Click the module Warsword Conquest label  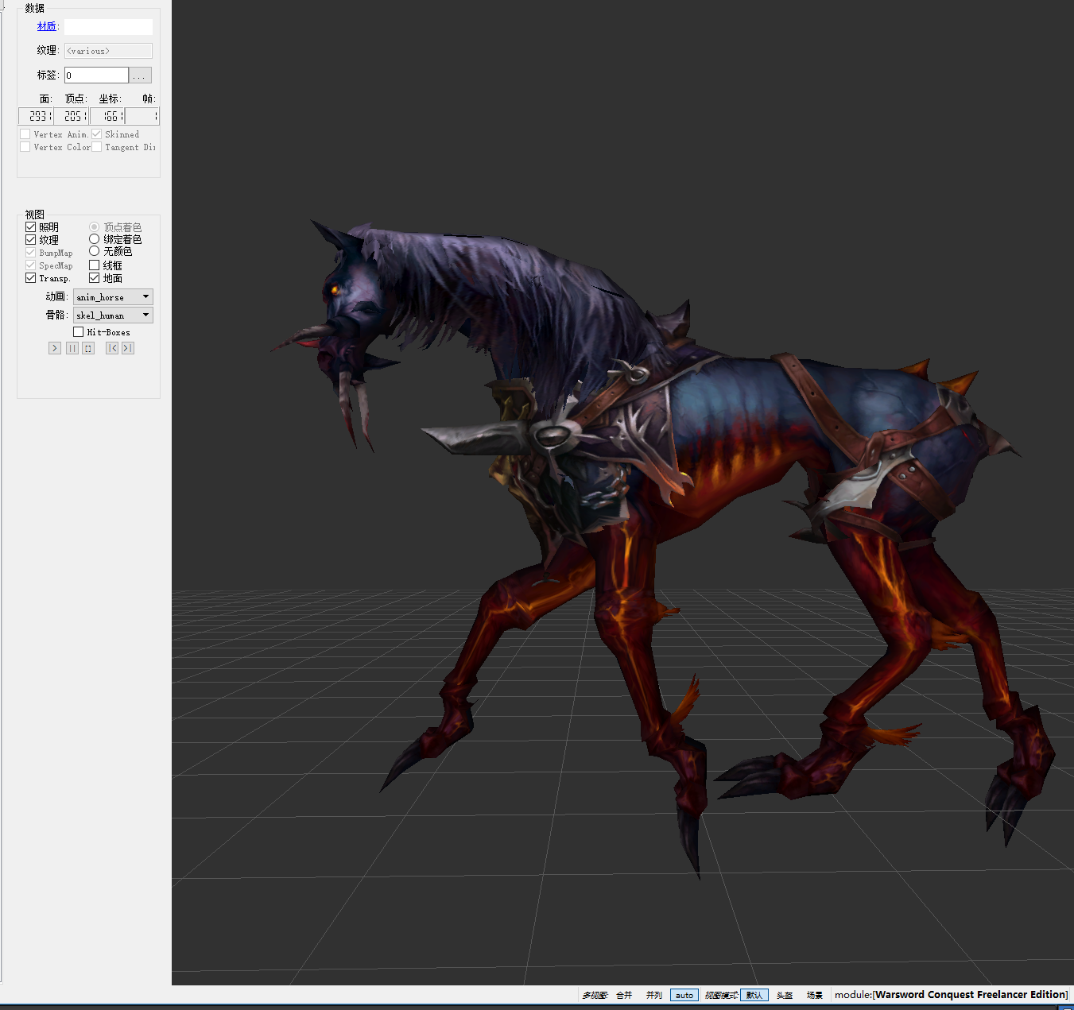(951, 995)
